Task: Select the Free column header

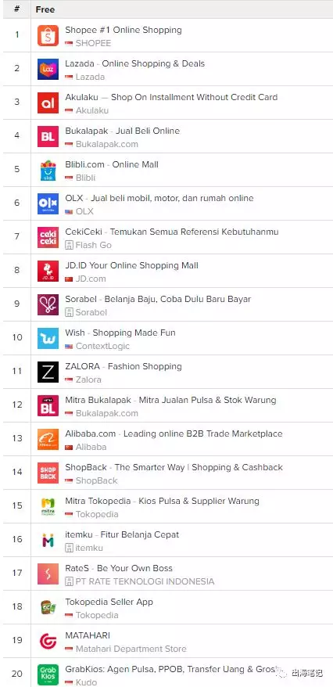Action: pos(45,9)
